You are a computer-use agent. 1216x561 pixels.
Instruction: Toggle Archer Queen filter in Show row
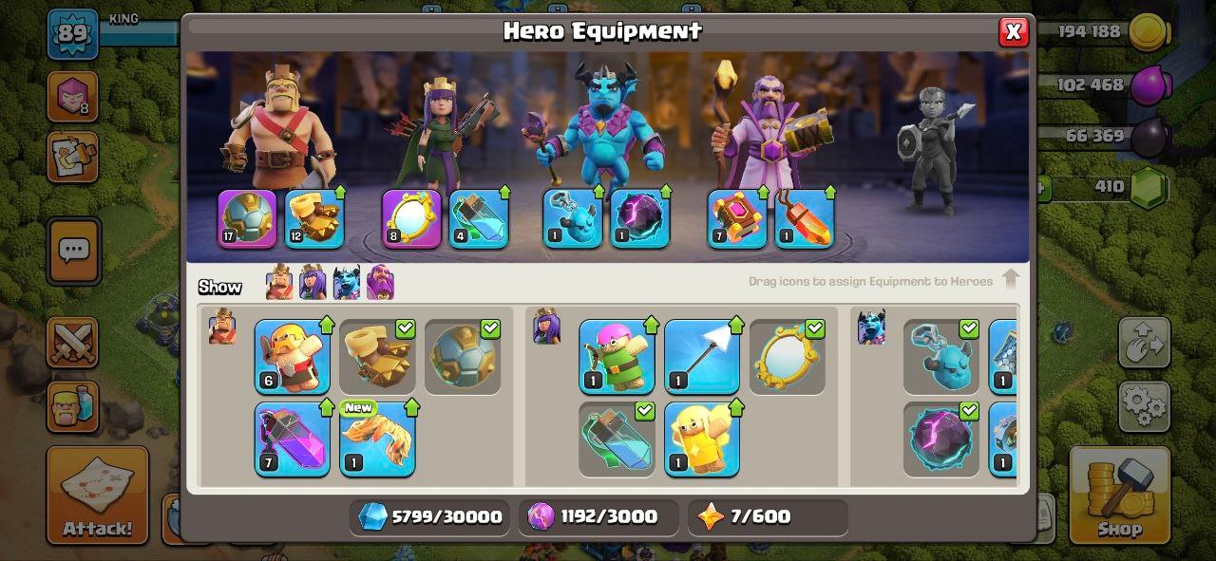pos(313,282)
